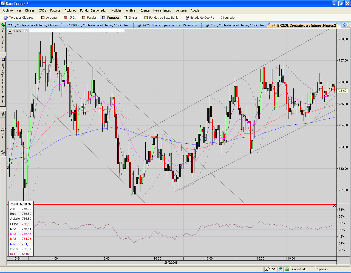Click the network globe icon in status bar
Viewport: 351px width, 273px height.
click(280, 269)
